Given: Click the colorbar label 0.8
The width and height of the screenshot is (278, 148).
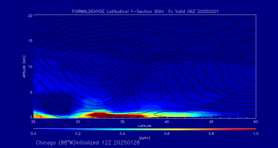Looking at the screenshot, I should 211,134.
